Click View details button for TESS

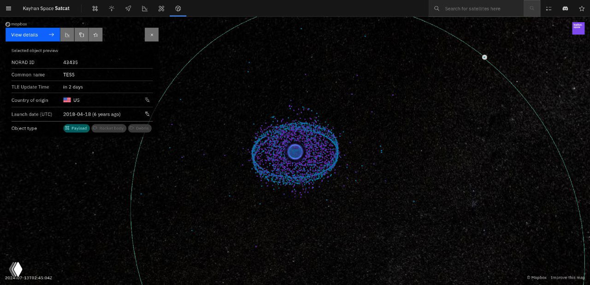point(33,35)
